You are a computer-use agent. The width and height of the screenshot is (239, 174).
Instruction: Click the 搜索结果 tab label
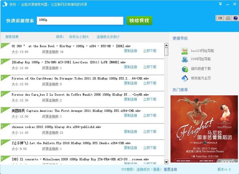click(x=12, y=37)
